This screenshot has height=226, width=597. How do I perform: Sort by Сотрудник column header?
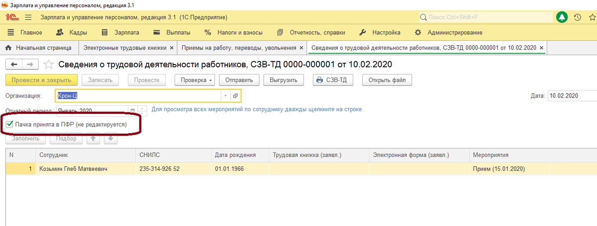[x=85, y=155]
